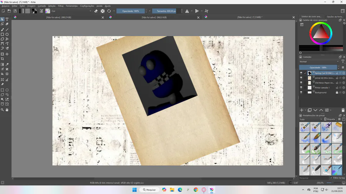Open the zoom level 200,0% dropdown
This screenshot has width=346, height=194.
pos(320,183)
